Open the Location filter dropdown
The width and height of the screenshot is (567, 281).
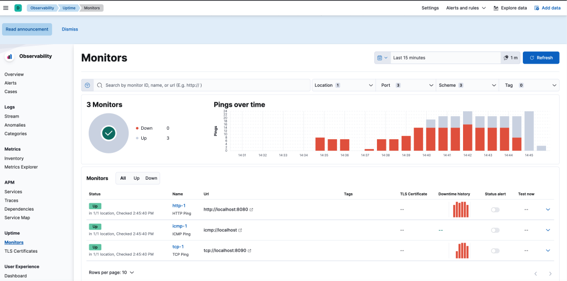pyautogui.click(x=343, y=85)
